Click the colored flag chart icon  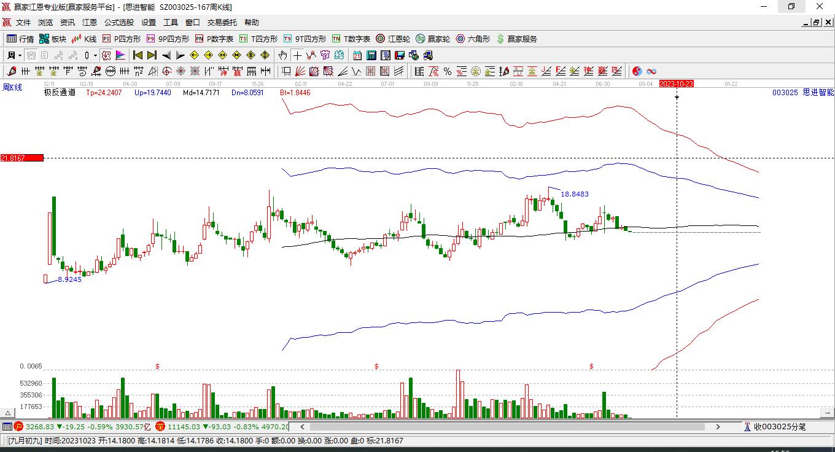coord(120,55)
